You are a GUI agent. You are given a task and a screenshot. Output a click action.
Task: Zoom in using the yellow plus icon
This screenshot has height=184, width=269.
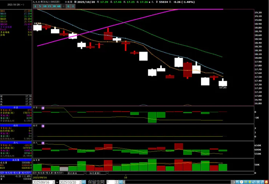click(250, 182)
